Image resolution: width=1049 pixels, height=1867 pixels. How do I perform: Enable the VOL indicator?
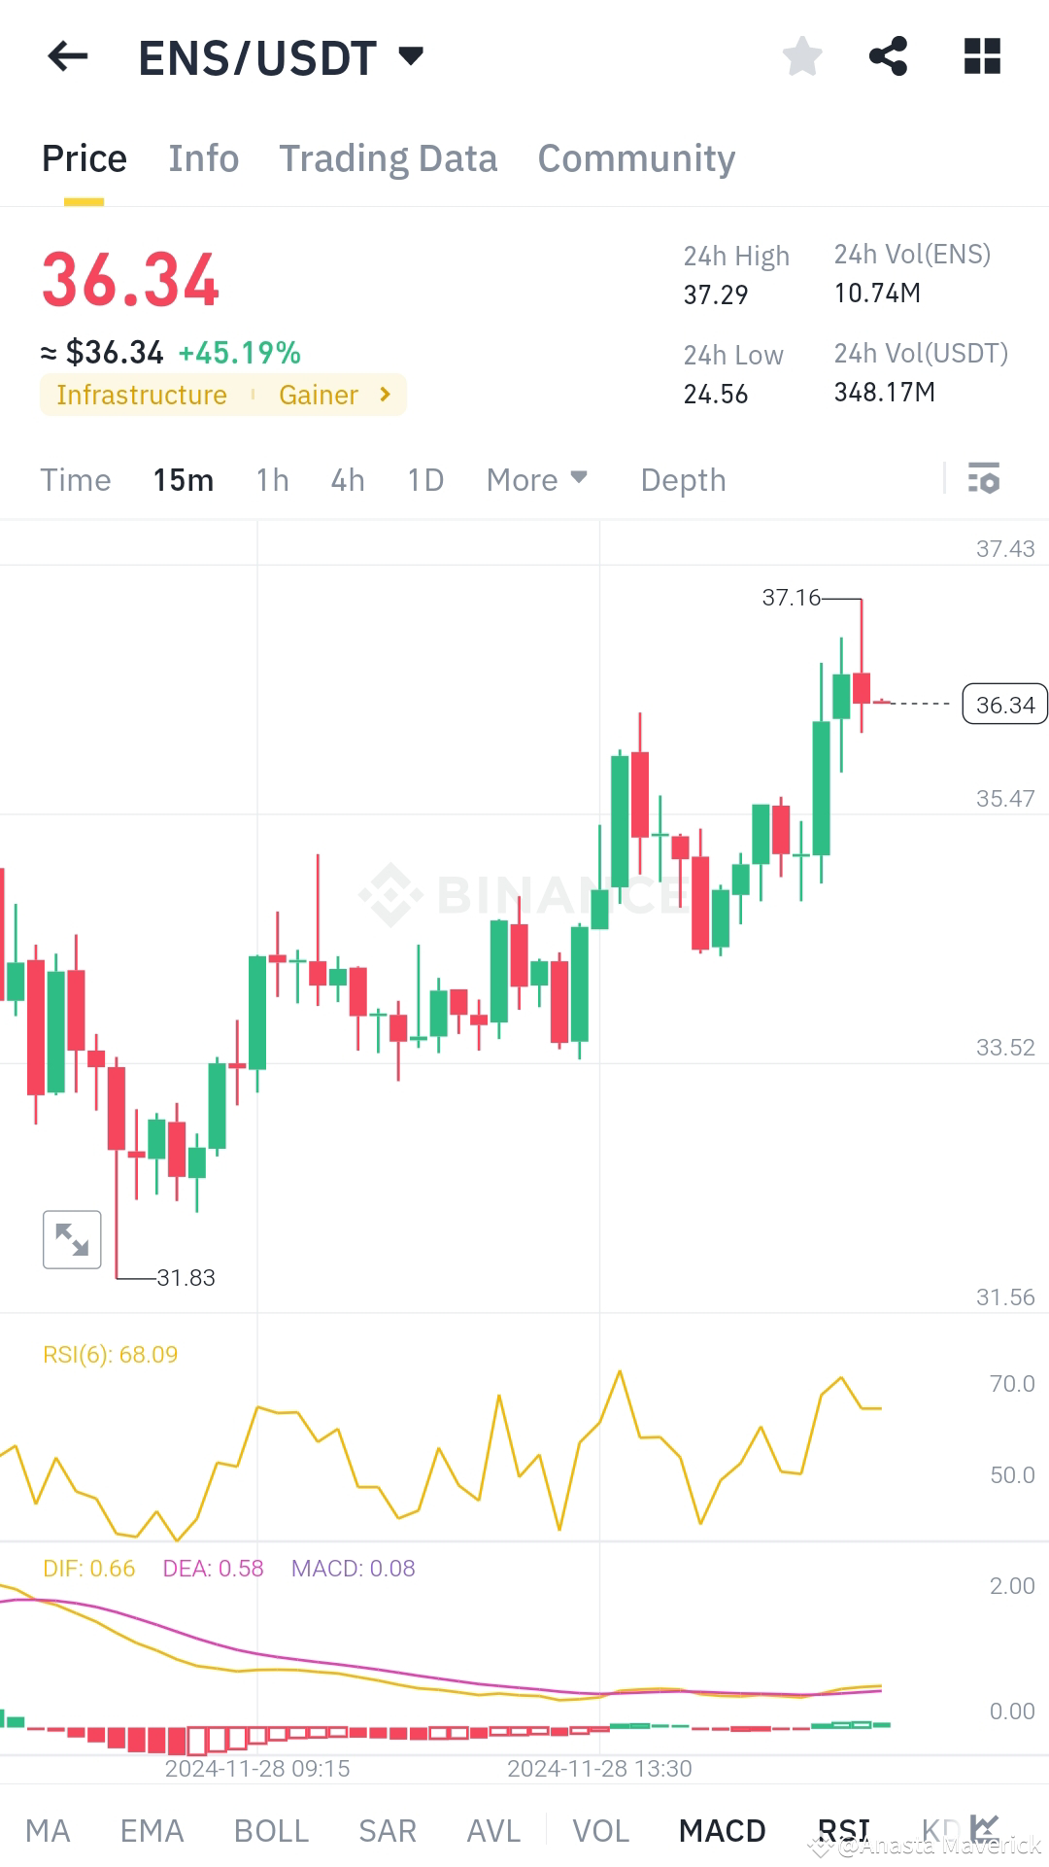(600, 1830)
